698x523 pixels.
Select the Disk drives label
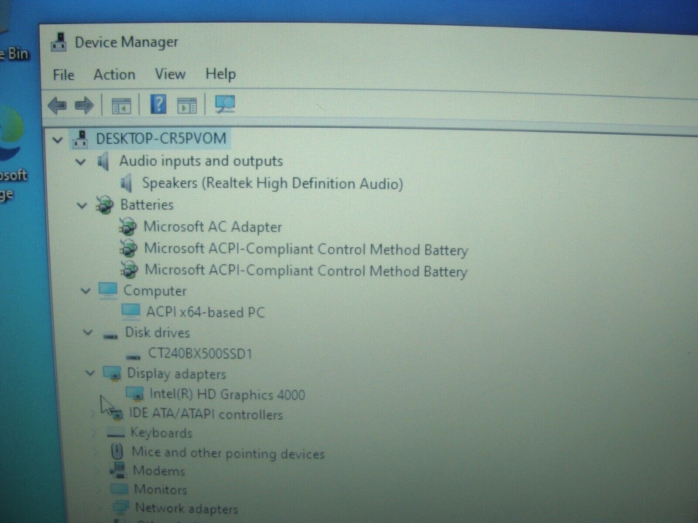[x=157, y=333]
